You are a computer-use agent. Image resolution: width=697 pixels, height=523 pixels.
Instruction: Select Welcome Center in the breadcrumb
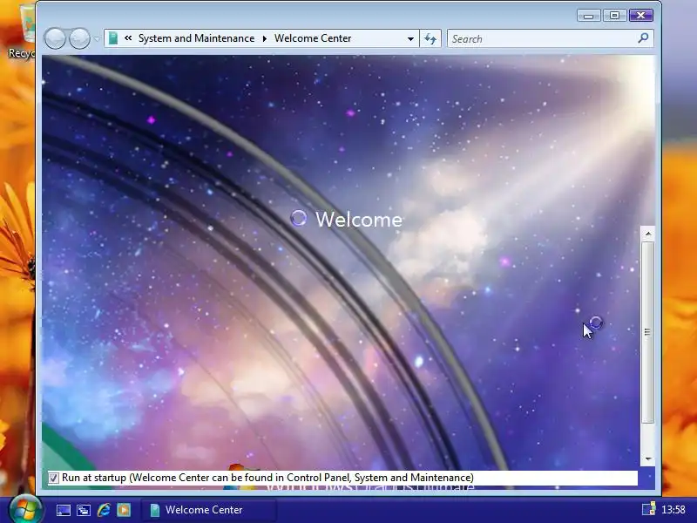[313, 38]
